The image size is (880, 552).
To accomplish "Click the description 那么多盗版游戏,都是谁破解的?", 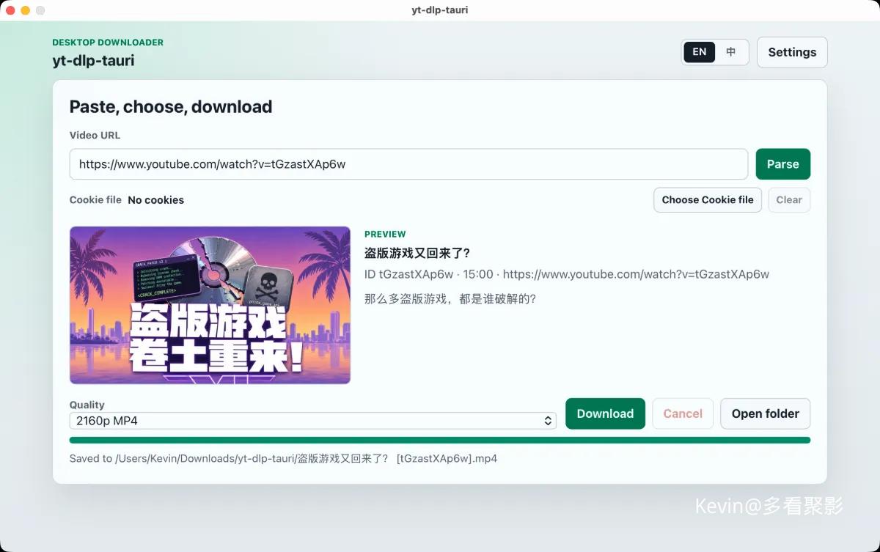I will pos(450,299).
